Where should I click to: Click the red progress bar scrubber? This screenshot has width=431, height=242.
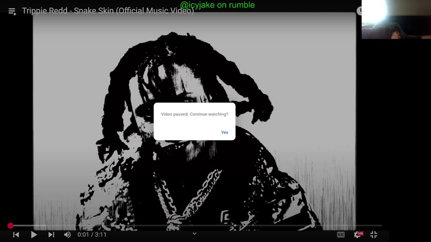tap(10, 226)
